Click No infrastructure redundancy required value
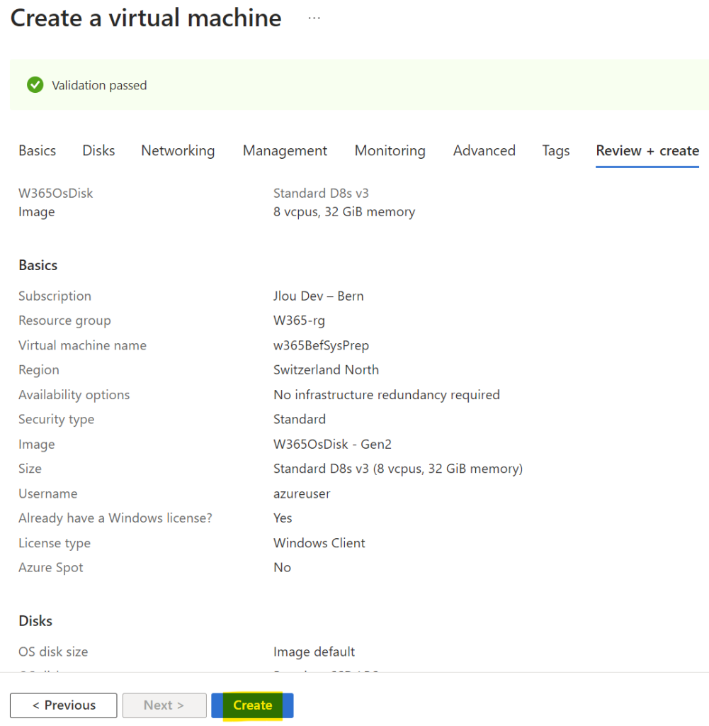This screenshot has width=709, height=726. pos(387,395)
